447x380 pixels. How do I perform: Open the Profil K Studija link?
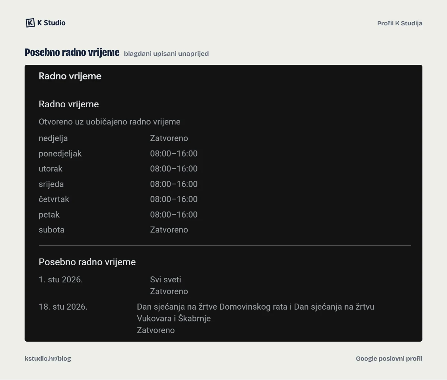[400, 23]
